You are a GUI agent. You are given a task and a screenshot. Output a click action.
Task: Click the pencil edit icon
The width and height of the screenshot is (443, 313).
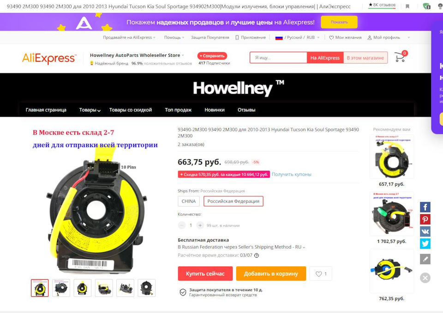click(425, 259)
